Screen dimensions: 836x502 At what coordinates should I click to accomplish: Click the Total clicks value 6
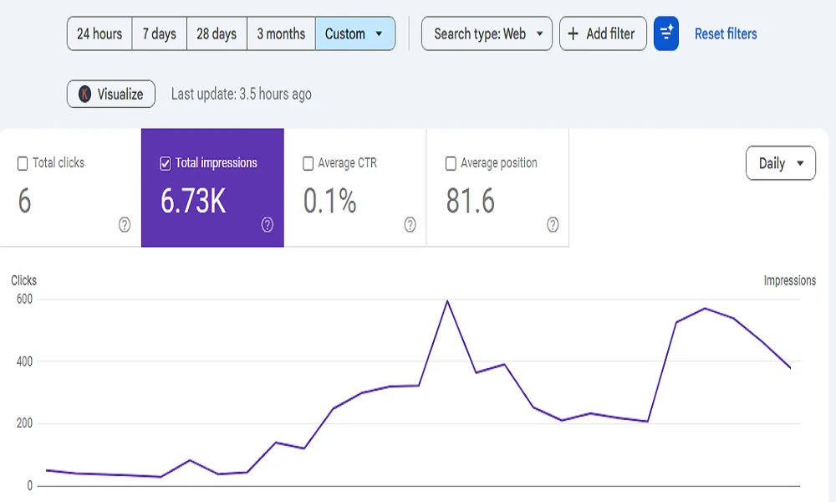point(24,201)
